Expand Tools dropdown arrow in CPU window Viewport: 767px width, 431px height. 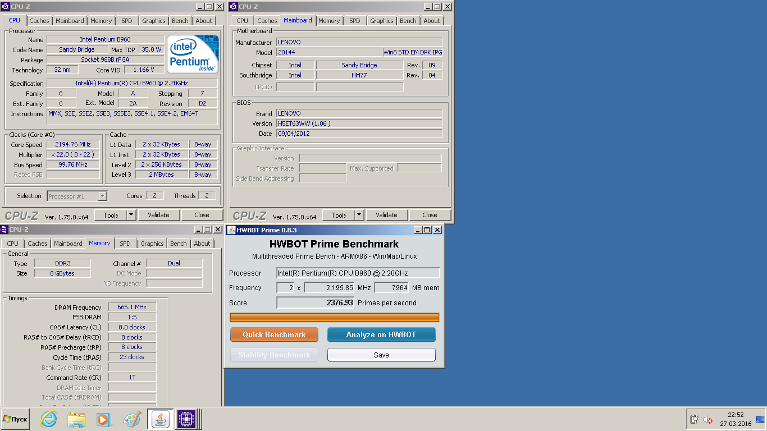(131, 215)
